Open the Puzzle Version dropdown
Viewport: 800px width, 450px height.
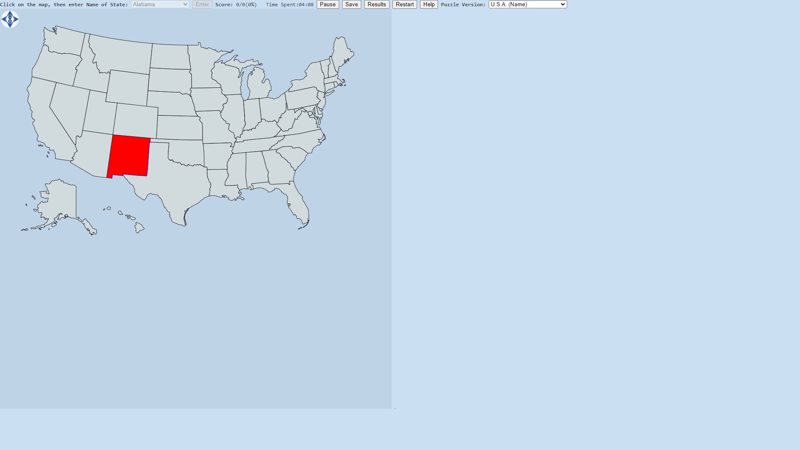coord(527,5)
